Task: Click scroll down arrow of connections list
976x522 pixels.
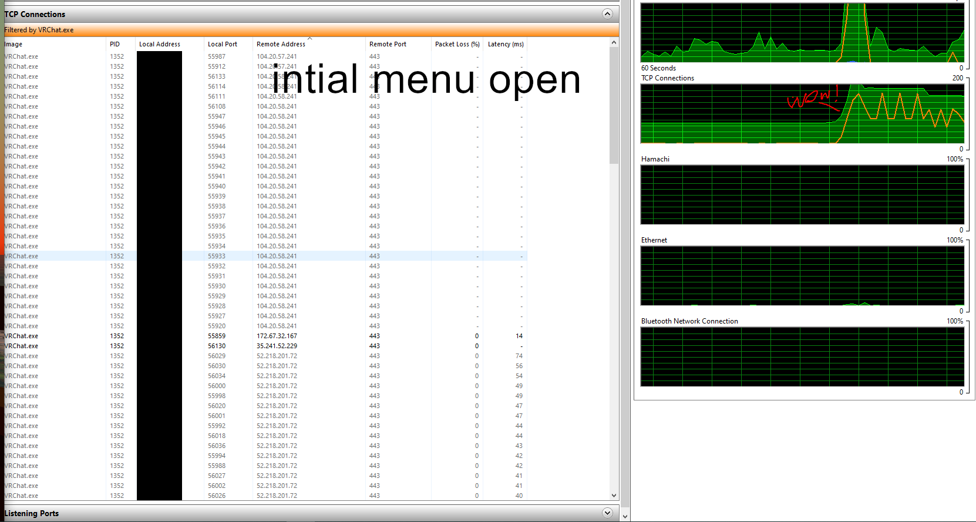Action: [x=614, y=496]
